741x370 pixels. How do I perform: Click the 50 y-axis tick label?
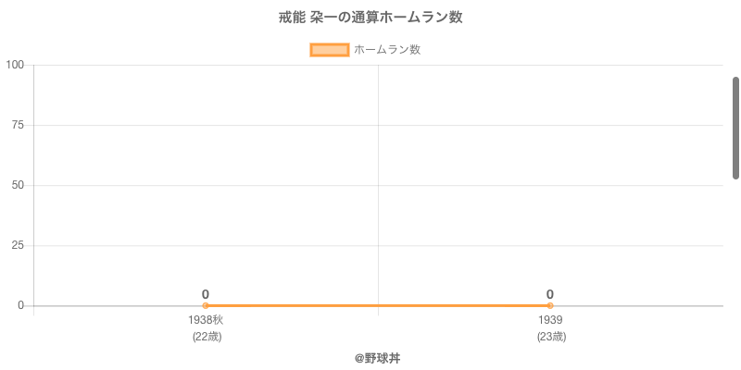click(19, 185)
